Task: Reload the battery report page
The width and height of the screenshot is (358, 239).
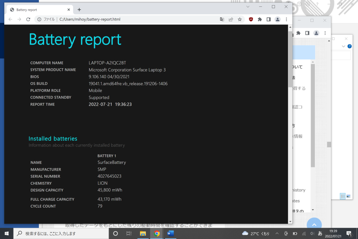Action: 28,19
